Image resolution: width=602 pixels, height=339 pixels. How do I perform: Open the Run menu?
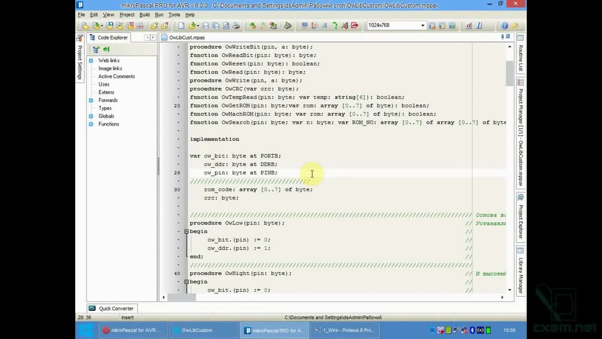pos(159,15)
